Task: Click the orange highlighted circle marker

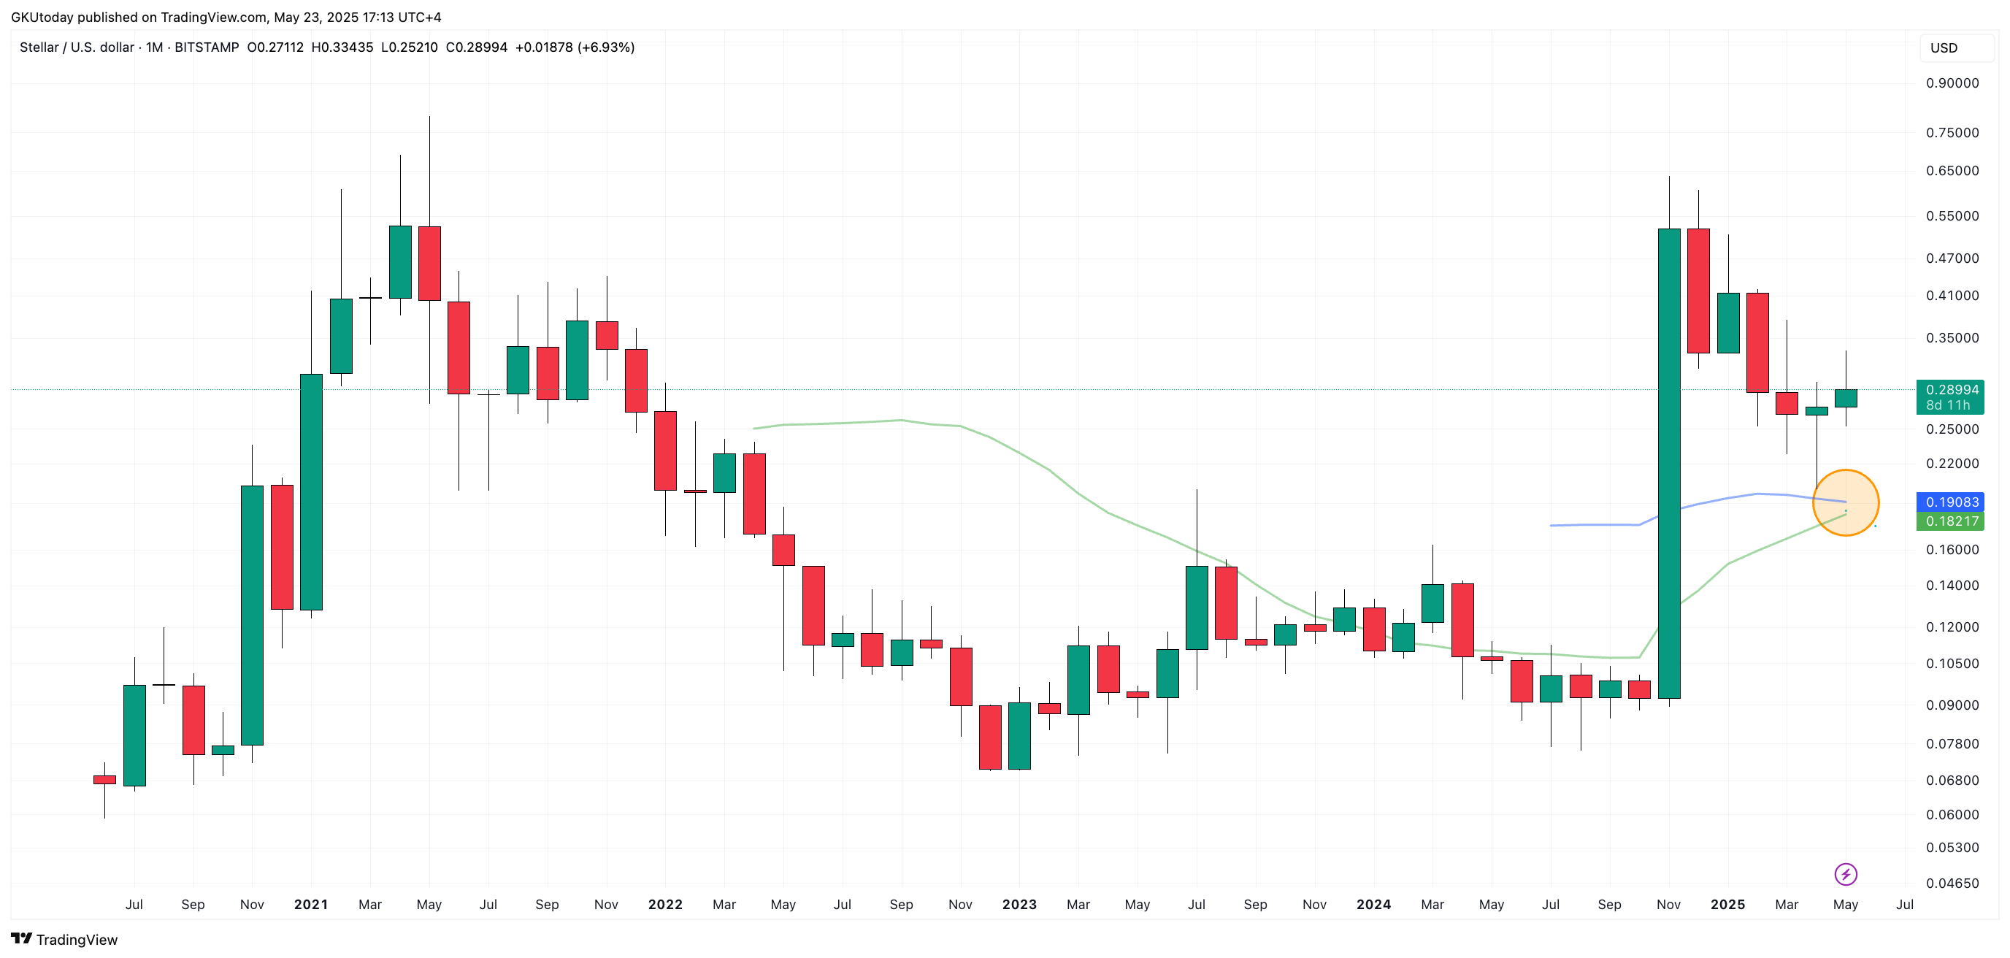Action: [1846, 502]
